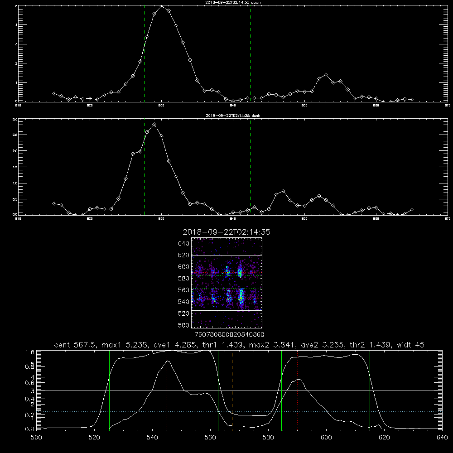
Task: Select the 'cent 567.5' value in stats line
Action: 75,345
